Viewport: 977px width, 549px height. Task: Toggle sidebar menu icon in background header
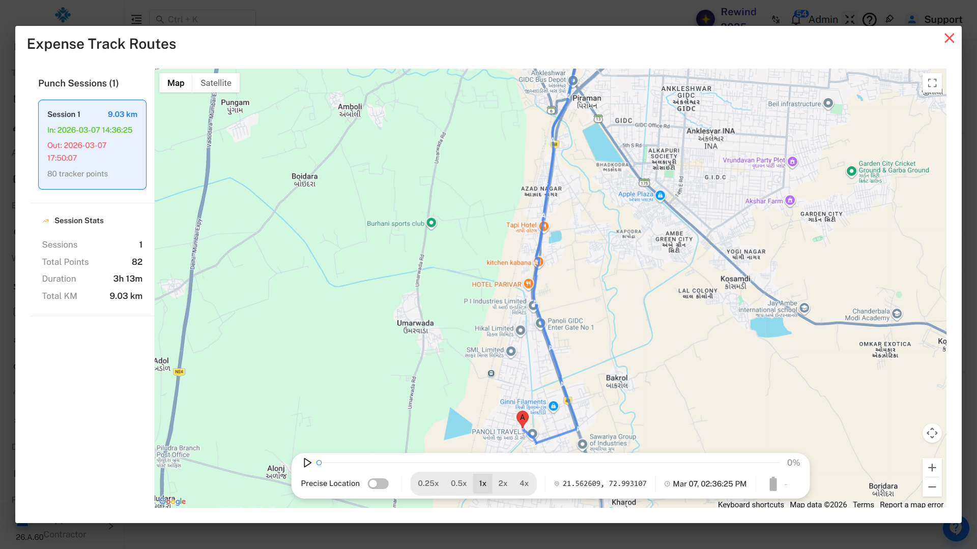136,19
